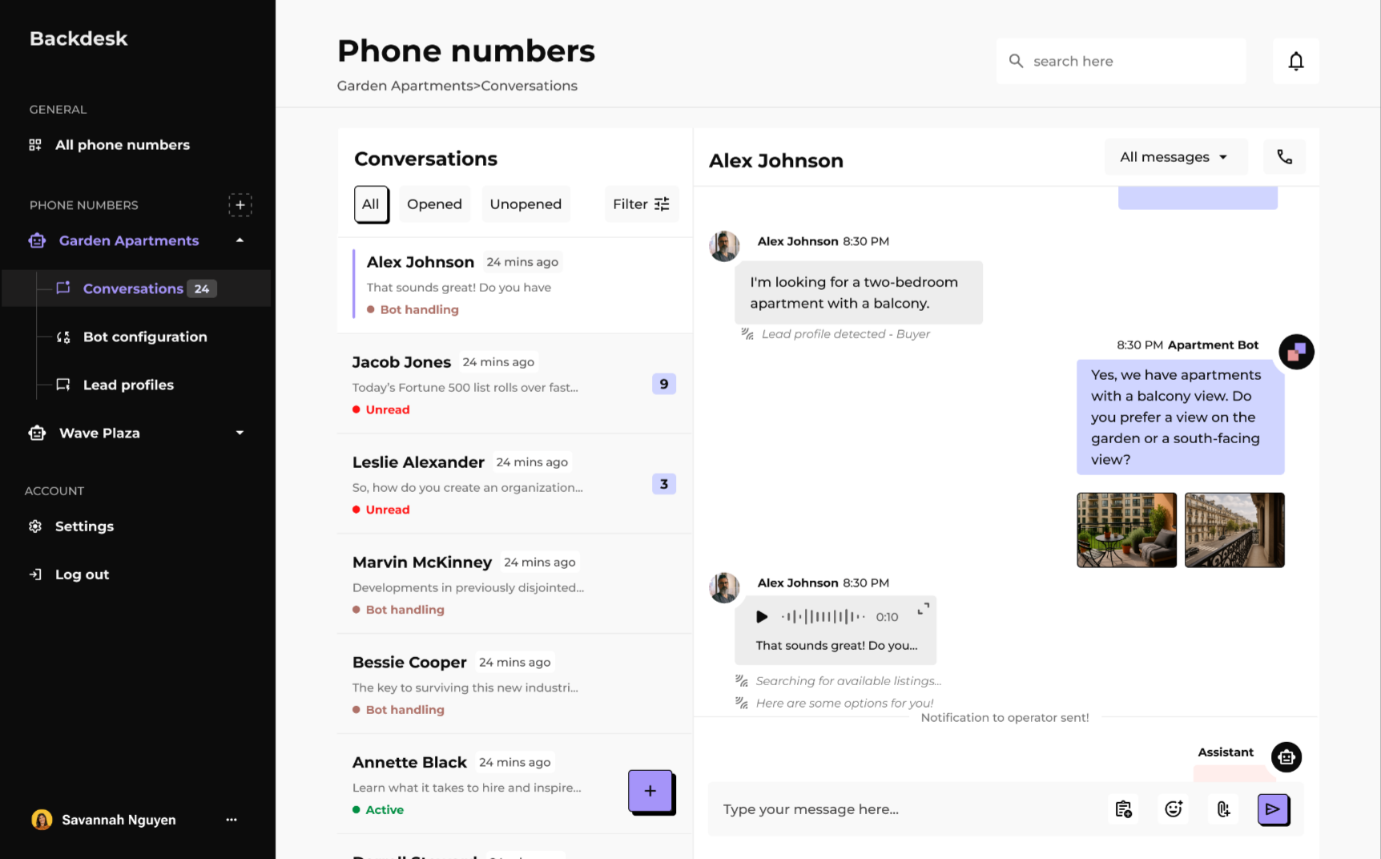This screenshot has width=1381, height=859.
Task: Open Conversations under Garden Apartments
Action: tap(136, 288)
